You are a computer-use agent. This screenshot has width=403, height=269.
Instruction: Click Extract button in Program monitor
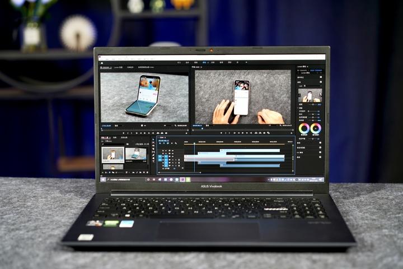pos(260,133)
